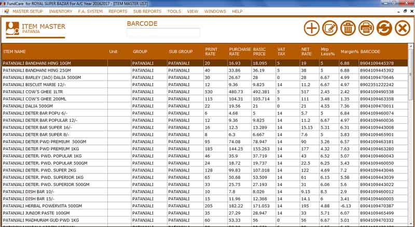Click the Mrp Less% column header
The width and height of the screenshot is (415, 227).
tap(328, 52)
